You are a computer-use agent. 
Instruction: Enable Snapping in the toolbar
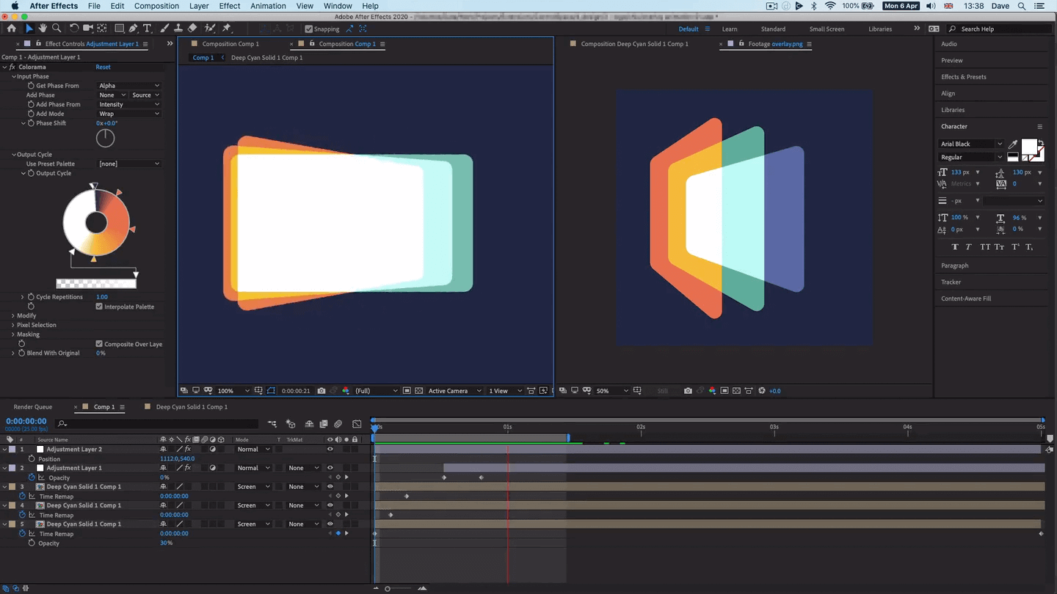click(309, 29)
